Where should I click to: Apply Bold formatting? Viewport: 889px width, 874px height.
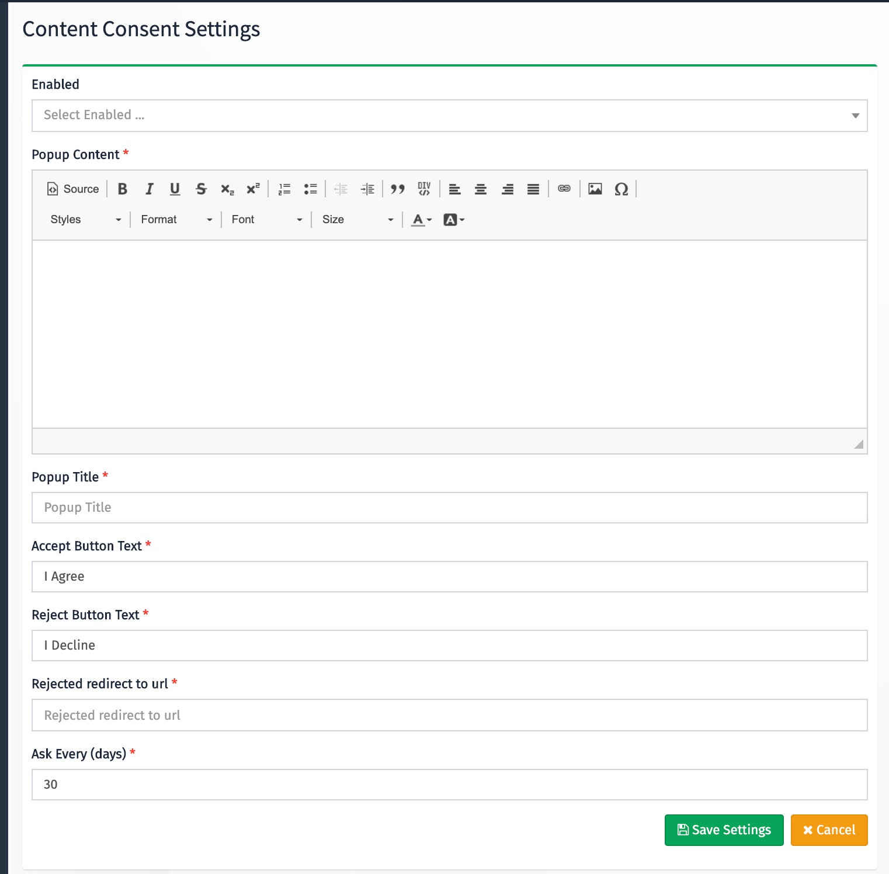123,189
